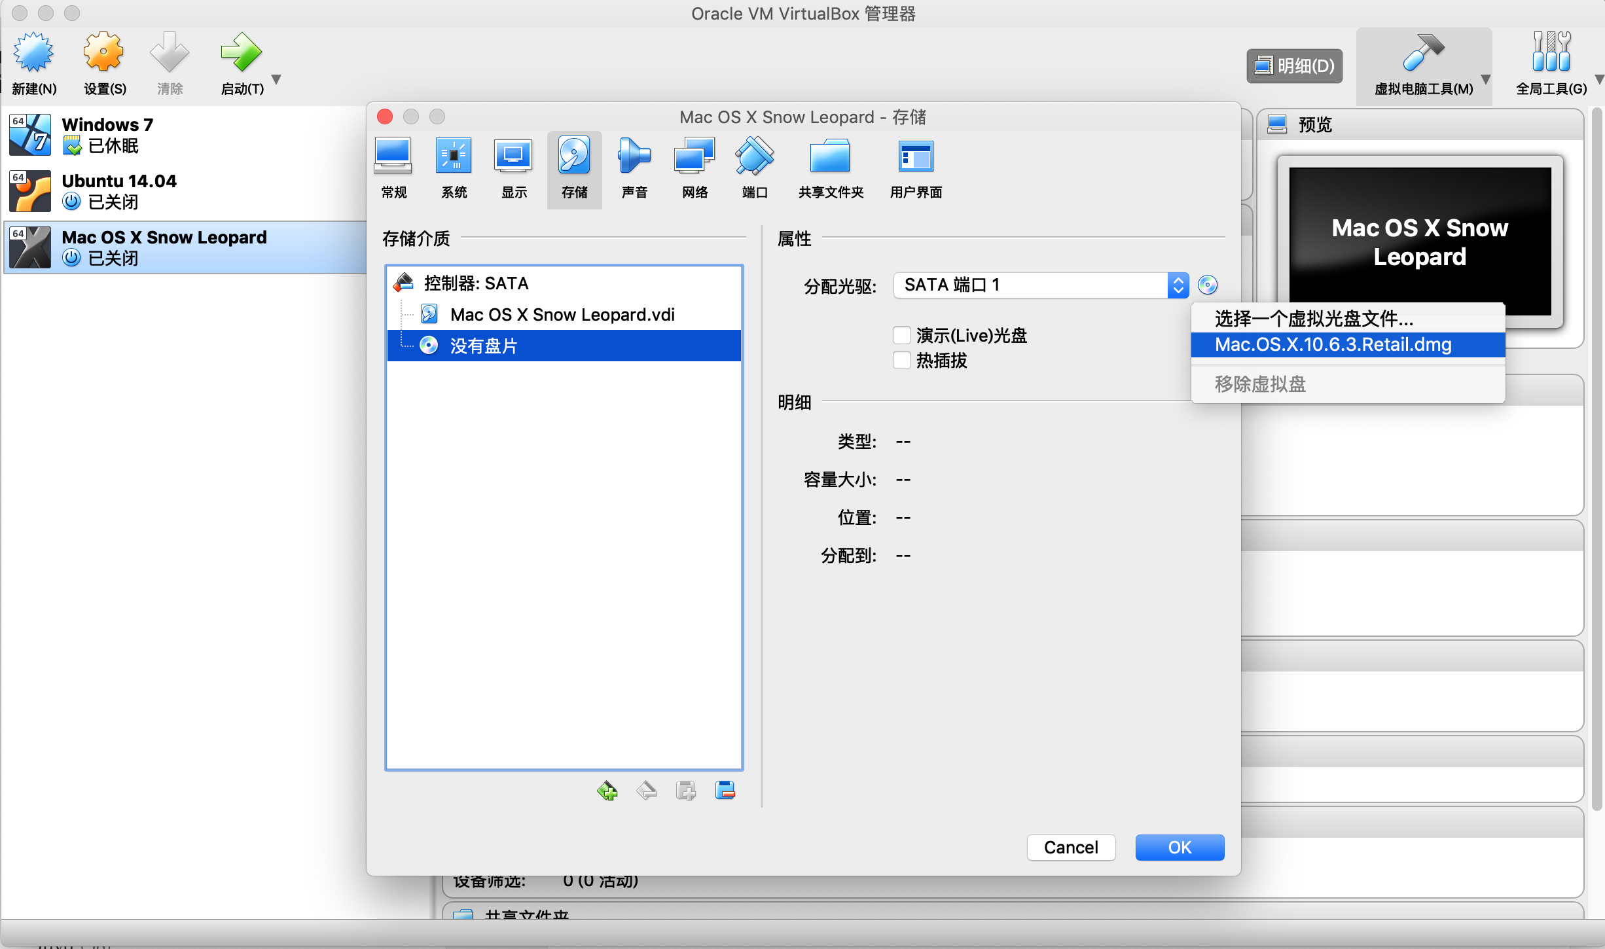Click the Mac OS X Snow Leopard preview thumbnail

tap(1420, 242)
